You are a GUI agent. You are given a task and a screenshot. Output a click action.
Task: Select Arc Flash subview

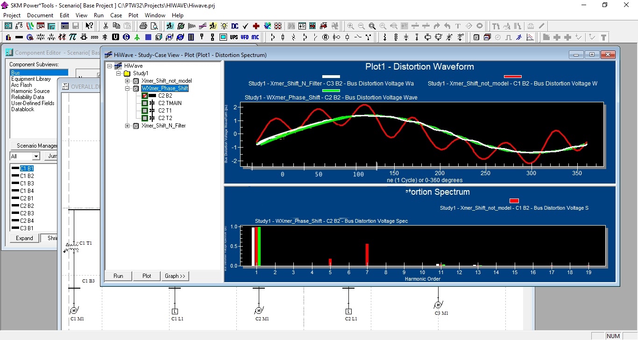pyautogui.click(x=21, y=85)
